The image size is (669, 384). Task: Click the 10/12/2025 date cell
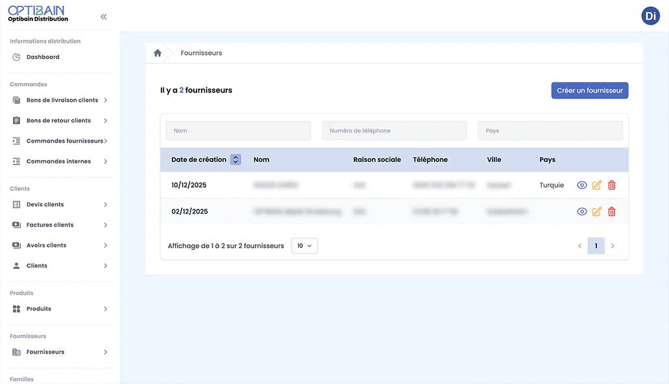tap(189, 185)
